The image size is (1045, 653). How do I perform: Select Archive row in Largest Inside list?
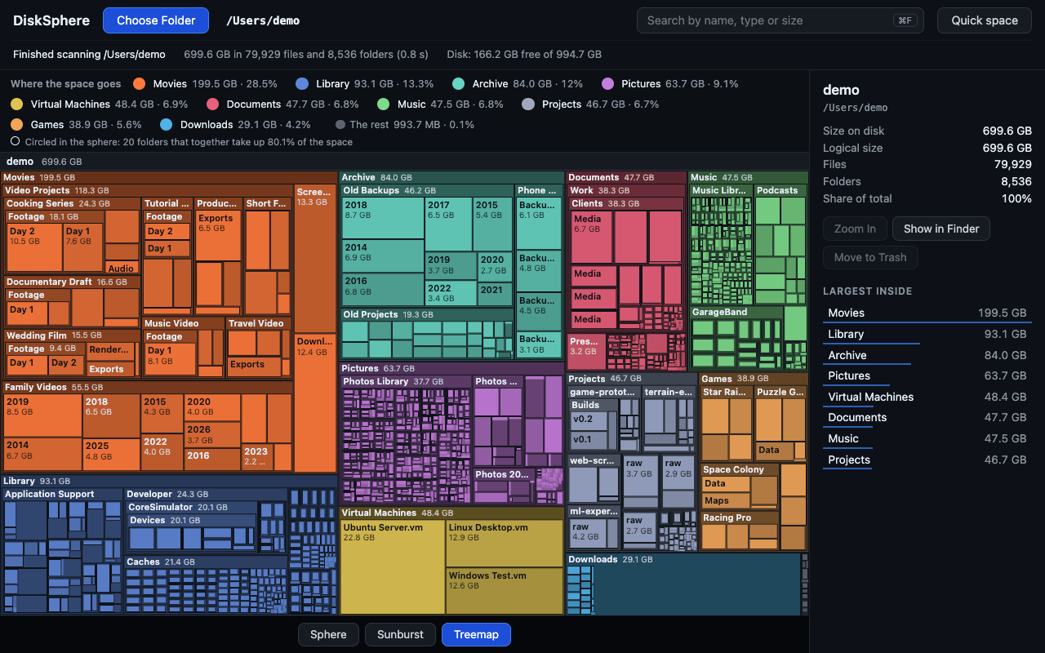click(x=927, y=355)
